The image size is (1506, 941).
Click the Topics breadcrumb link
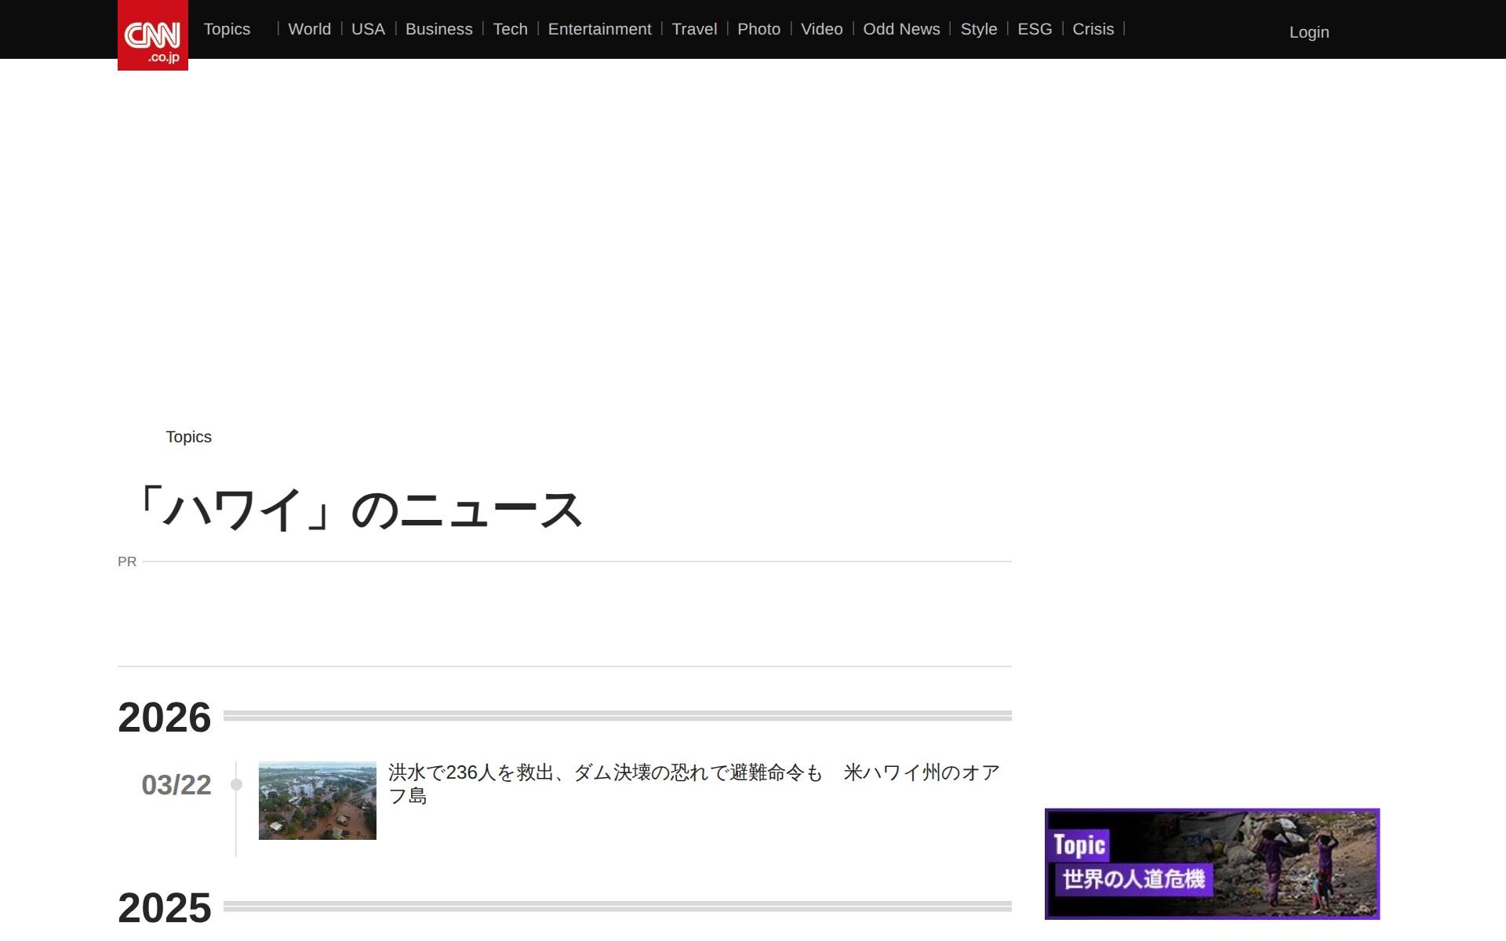click(188, 437)
